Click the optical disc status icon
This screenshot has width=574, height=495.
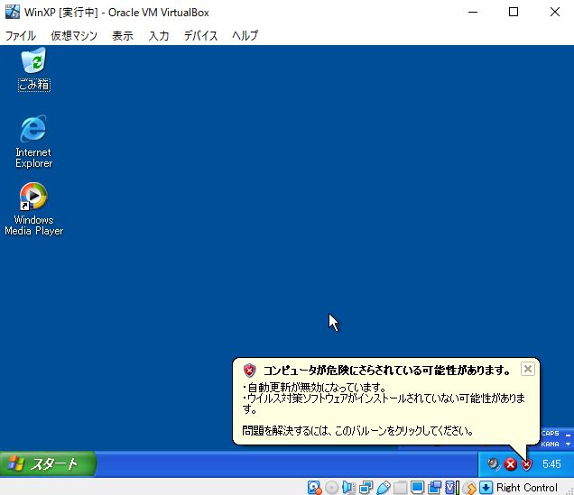click(331, 488)
